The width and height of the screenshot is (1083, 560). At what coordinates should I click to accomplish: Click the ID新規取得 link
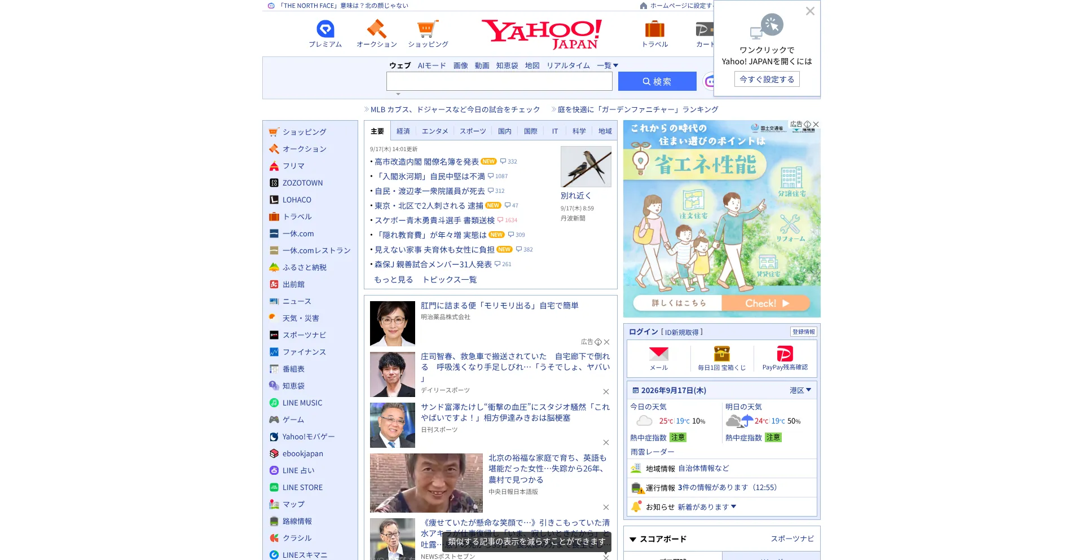(682, 332)
